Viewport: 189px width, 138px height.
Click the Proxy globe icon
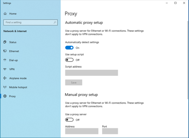(x=5, y=96)
